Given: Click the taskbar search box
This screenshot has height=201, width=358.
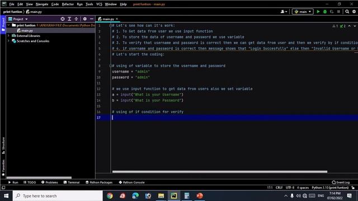Looking at the screenshot, I should (58, 196).
